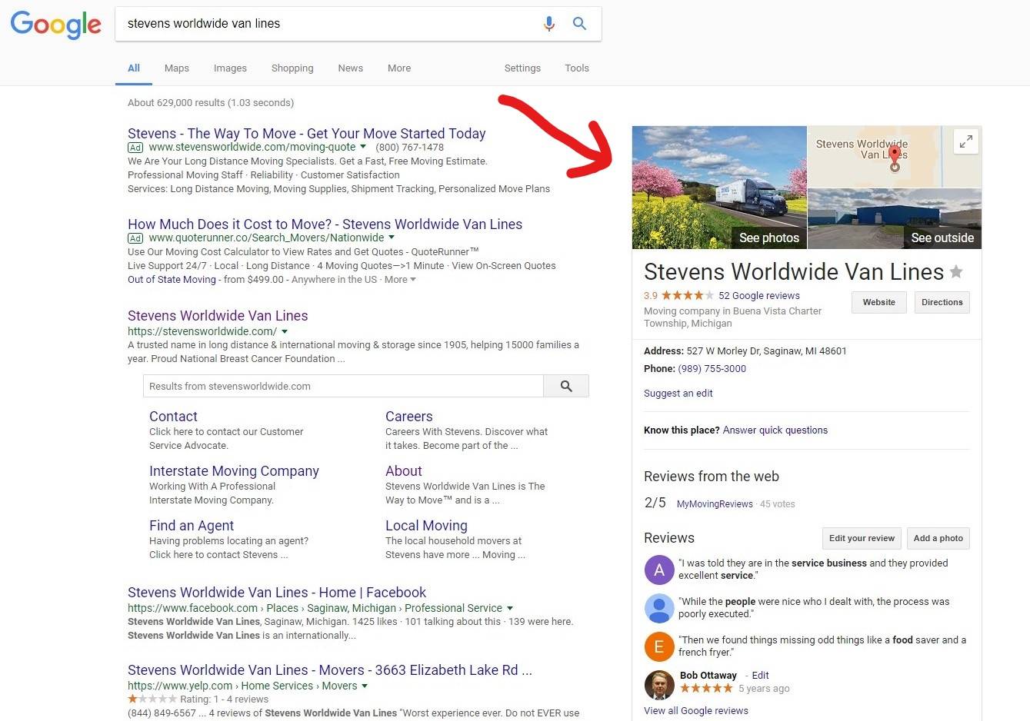Image resolution: width=1030 pixels, height=721 pixels.
Task: Open Stevens Worldwide Van Lines organic result
Action: point(218,316)
